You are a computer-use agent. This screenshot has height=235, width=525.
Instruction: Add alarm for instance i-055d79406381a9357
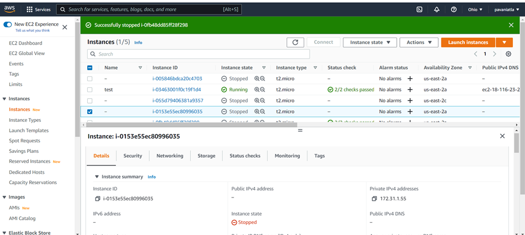pyautogui.click(x=410, y=100)
